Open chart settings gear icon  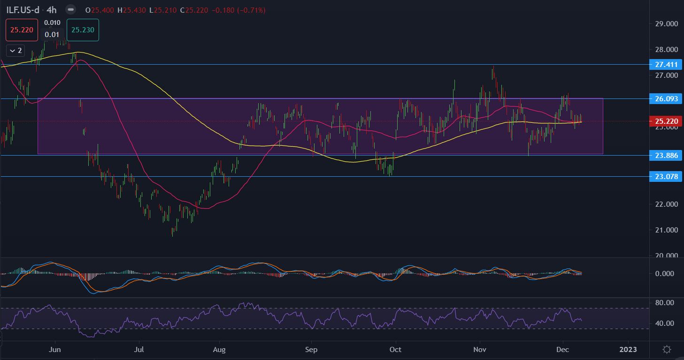667,350
